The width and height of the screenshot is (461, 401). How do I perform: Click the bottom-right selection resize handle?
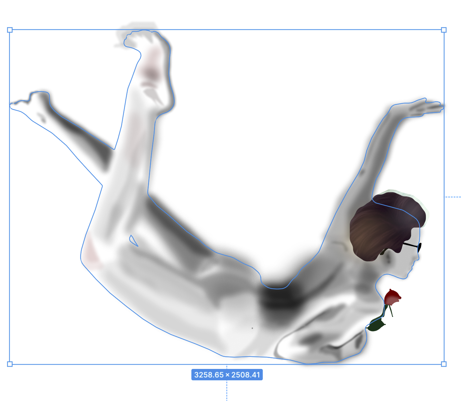444,364
